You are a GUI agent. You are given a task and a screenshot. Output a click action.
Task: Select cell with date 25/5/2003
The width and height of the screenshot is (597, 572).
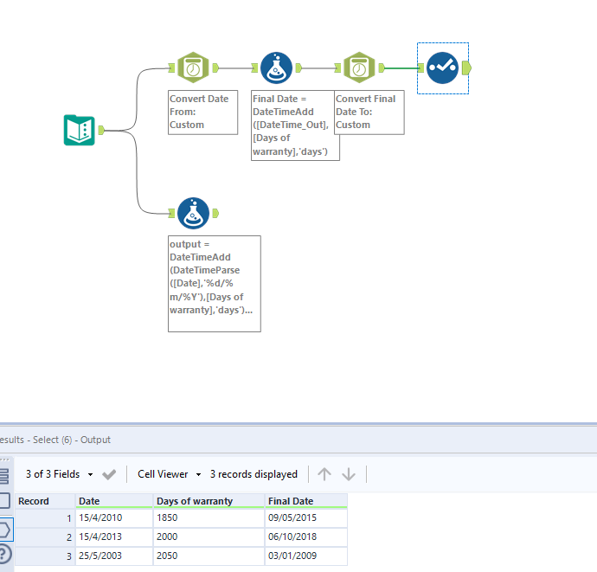[x=114, y=556]
